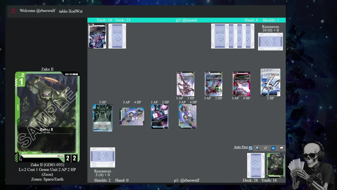Click your resource deck pile

click(102, 157)
